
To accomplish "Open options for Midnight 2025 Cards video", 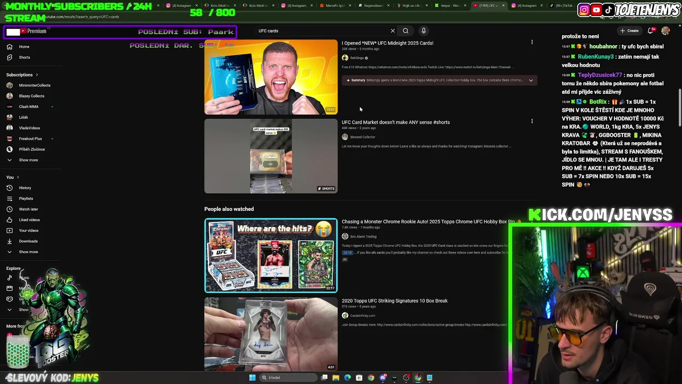I will [532, 42].
